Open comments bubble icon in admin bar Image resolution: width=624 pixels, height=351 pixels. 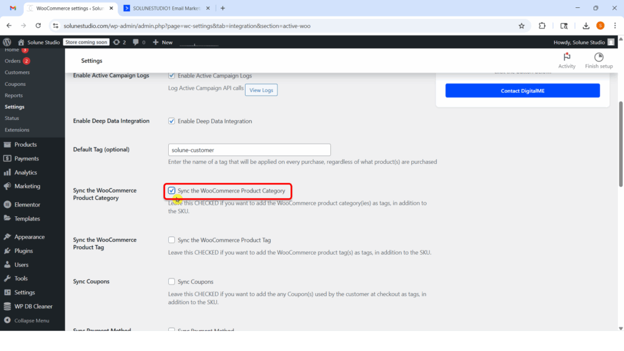(x=136, y=42)
